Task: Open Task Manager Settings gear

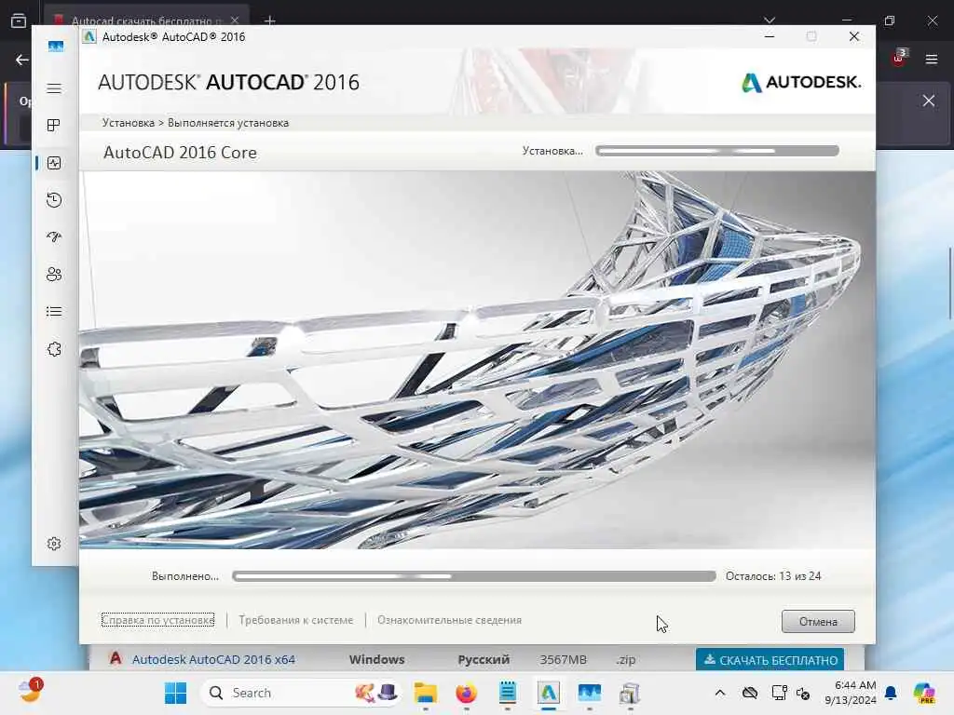Action: (54, 544)
